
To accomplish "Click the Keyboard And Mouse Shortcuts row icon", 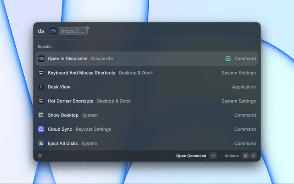I will point(41,73).
